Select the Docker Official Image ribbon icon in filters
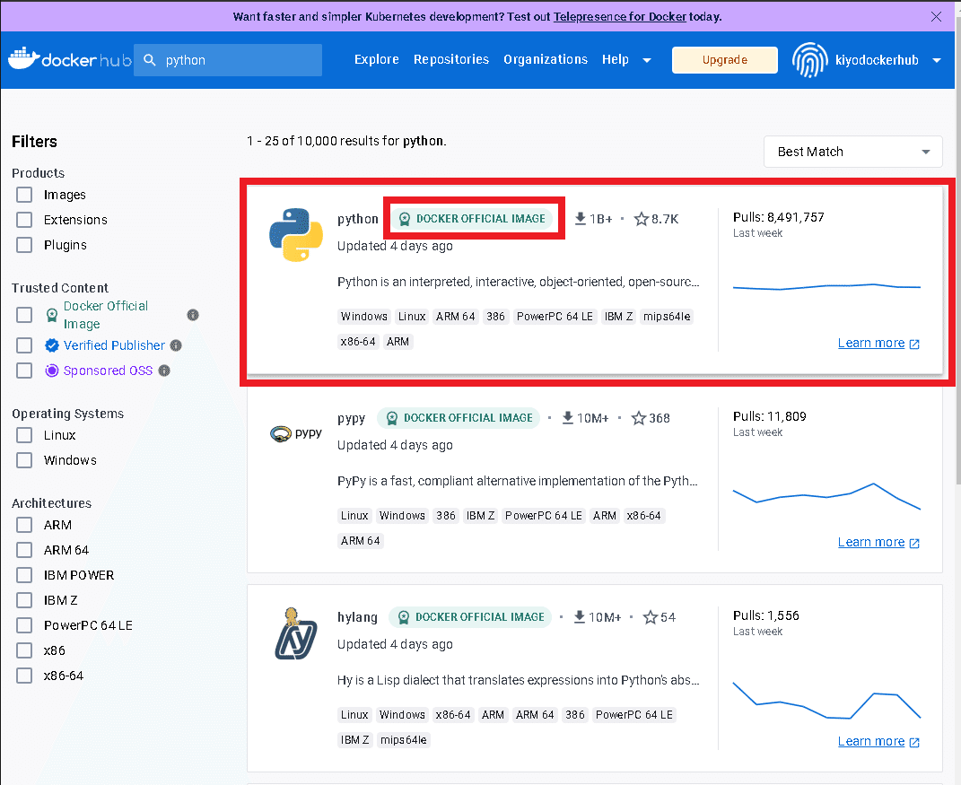The height and width of the screenshot is (785, 961). (52, 315)
